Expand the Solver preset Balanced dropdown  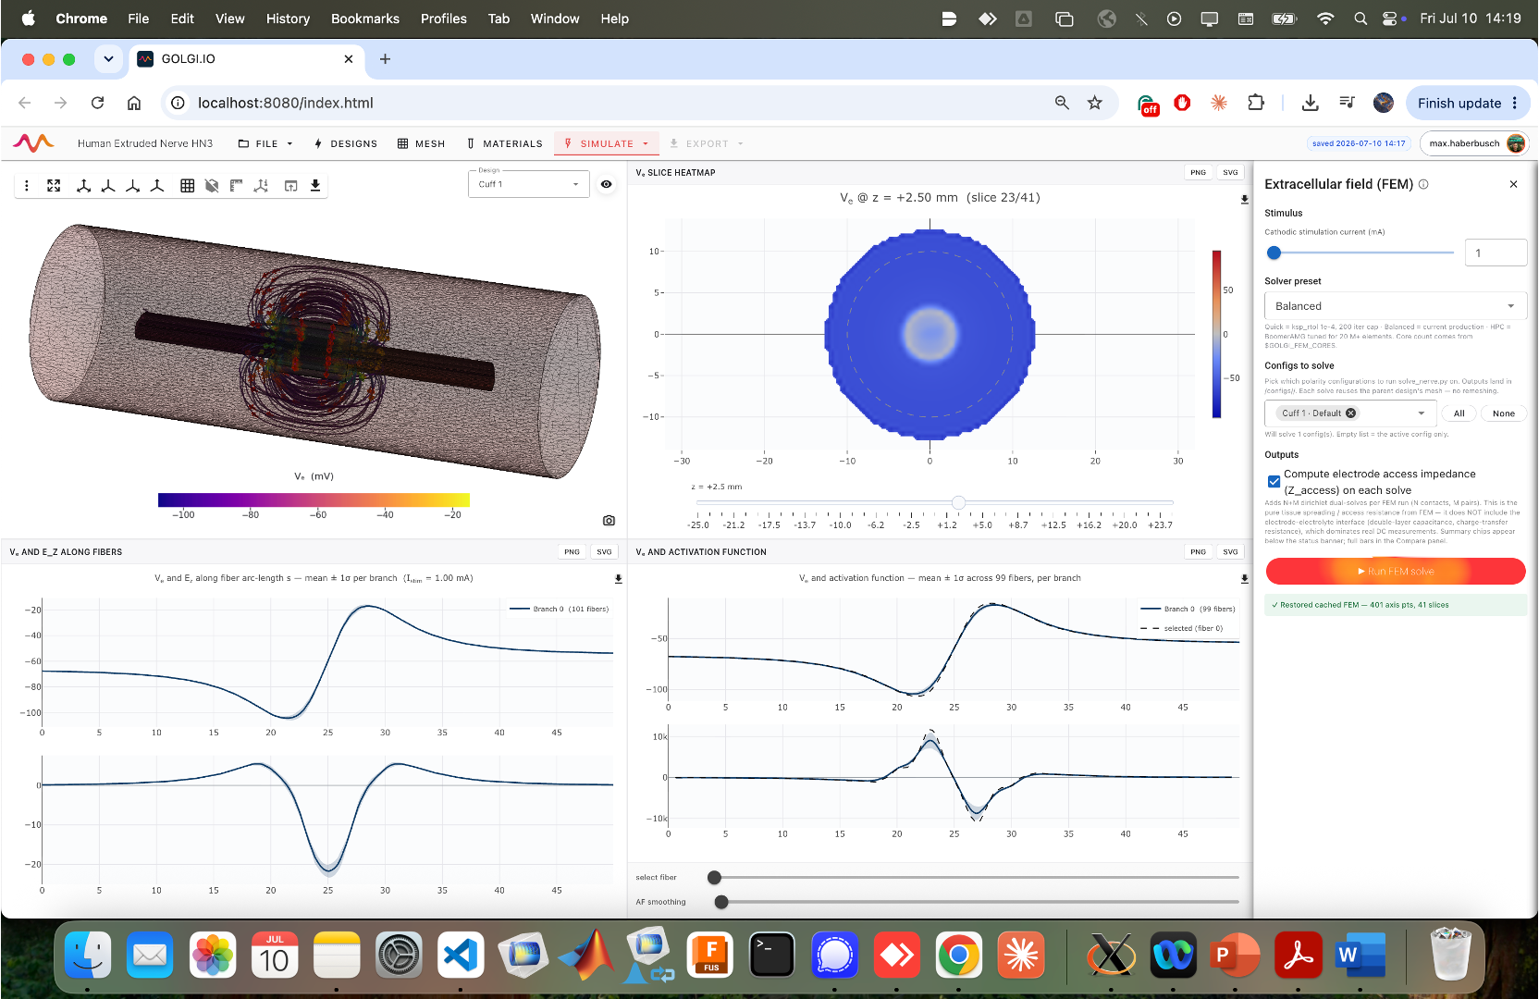[x=1395, y=306]
